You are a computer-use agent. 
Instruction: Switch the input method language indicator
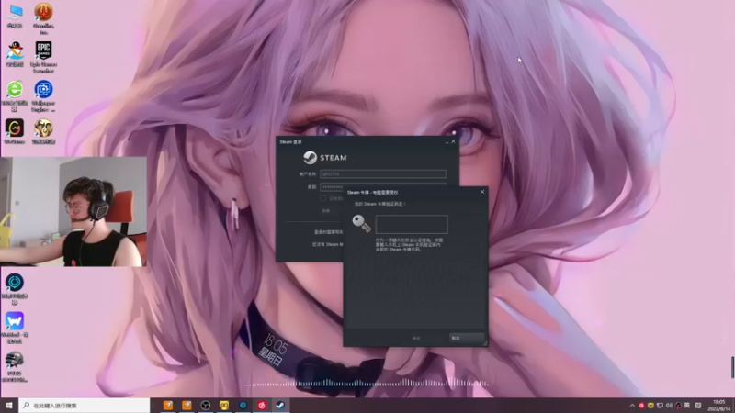[x=687, y=406]
